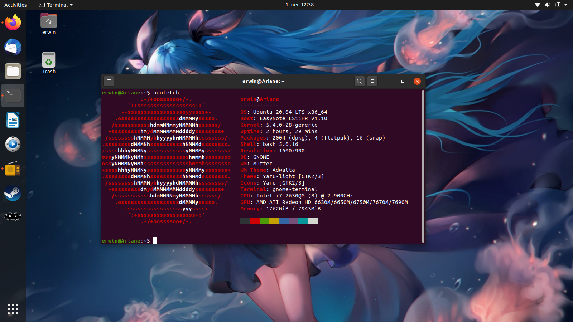The width and height of the screenshot is (573, 322).
Task: Select the Terminal icon in dock
Action: [x=13, y=96]
